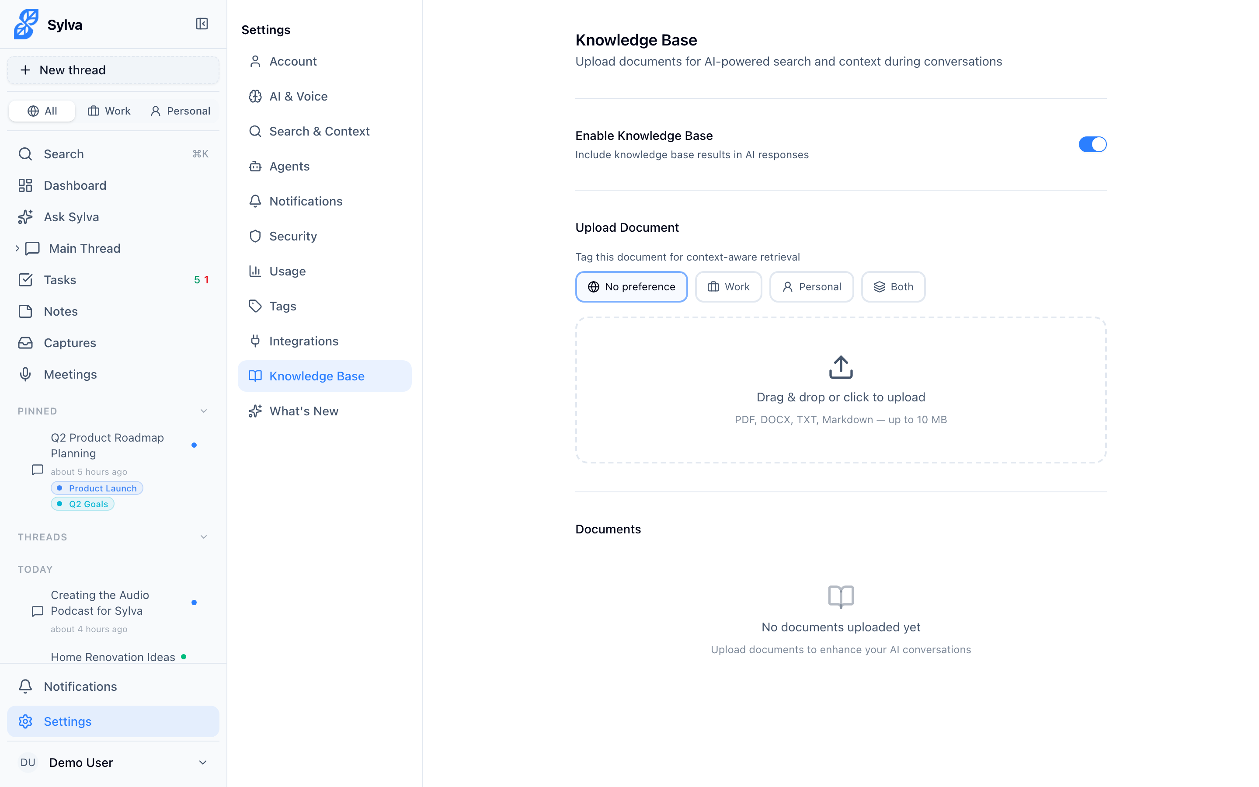Click the Sylva leaf logo icon

pyautogui.click(x=26, y=24)
